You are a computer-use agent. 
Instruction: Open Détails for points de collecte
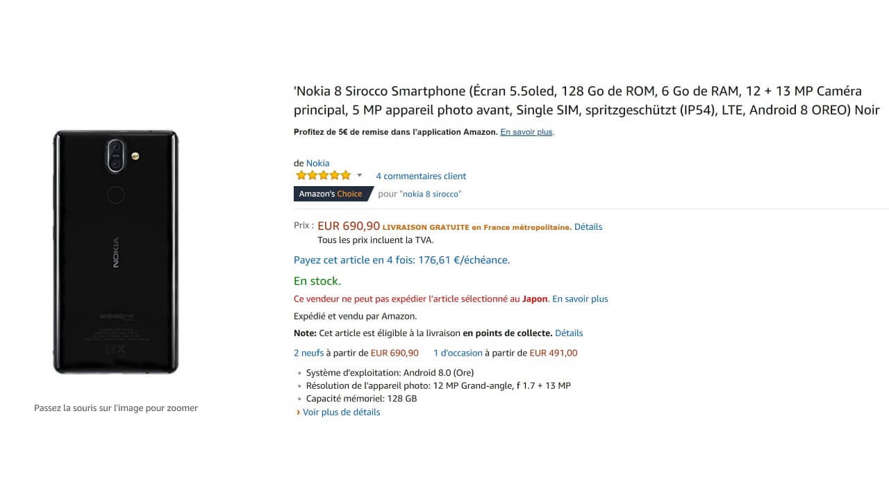click(x=569, y=333)
